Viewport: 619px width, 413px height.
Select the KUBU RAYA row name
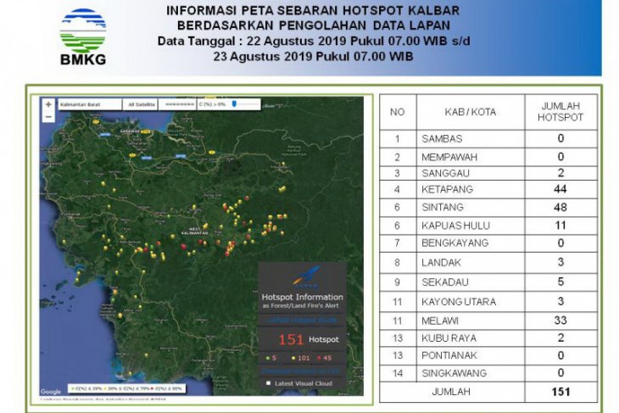pyautogui.click(x=449, y=338)
